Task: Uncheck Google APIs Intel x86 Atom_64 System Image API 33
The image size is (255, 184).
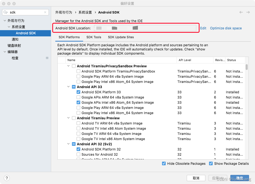Action: point(78,102)
